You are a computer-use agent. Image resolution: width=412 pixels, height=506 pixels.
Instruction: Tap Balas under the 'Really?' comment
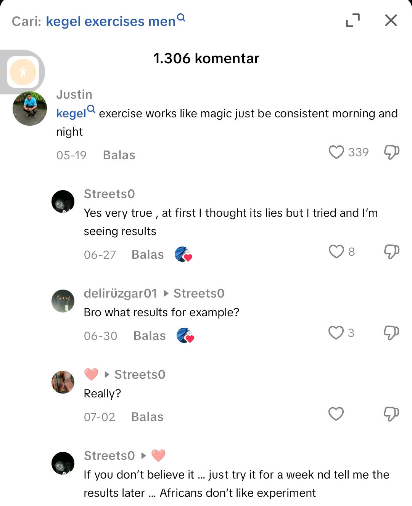tap(147, 417)
